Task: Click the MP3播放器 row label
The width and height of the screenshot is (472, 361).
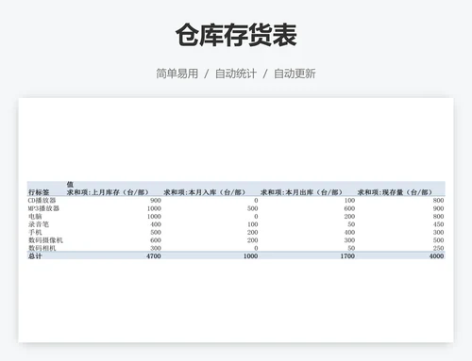Action: tap(43, 208)
